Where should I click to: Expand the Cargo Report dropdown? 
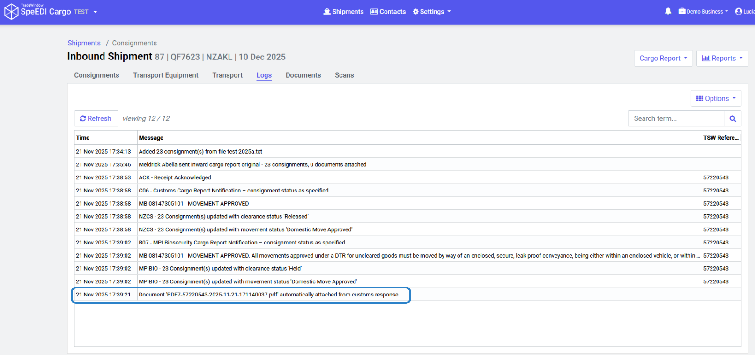tap(663, 58)
